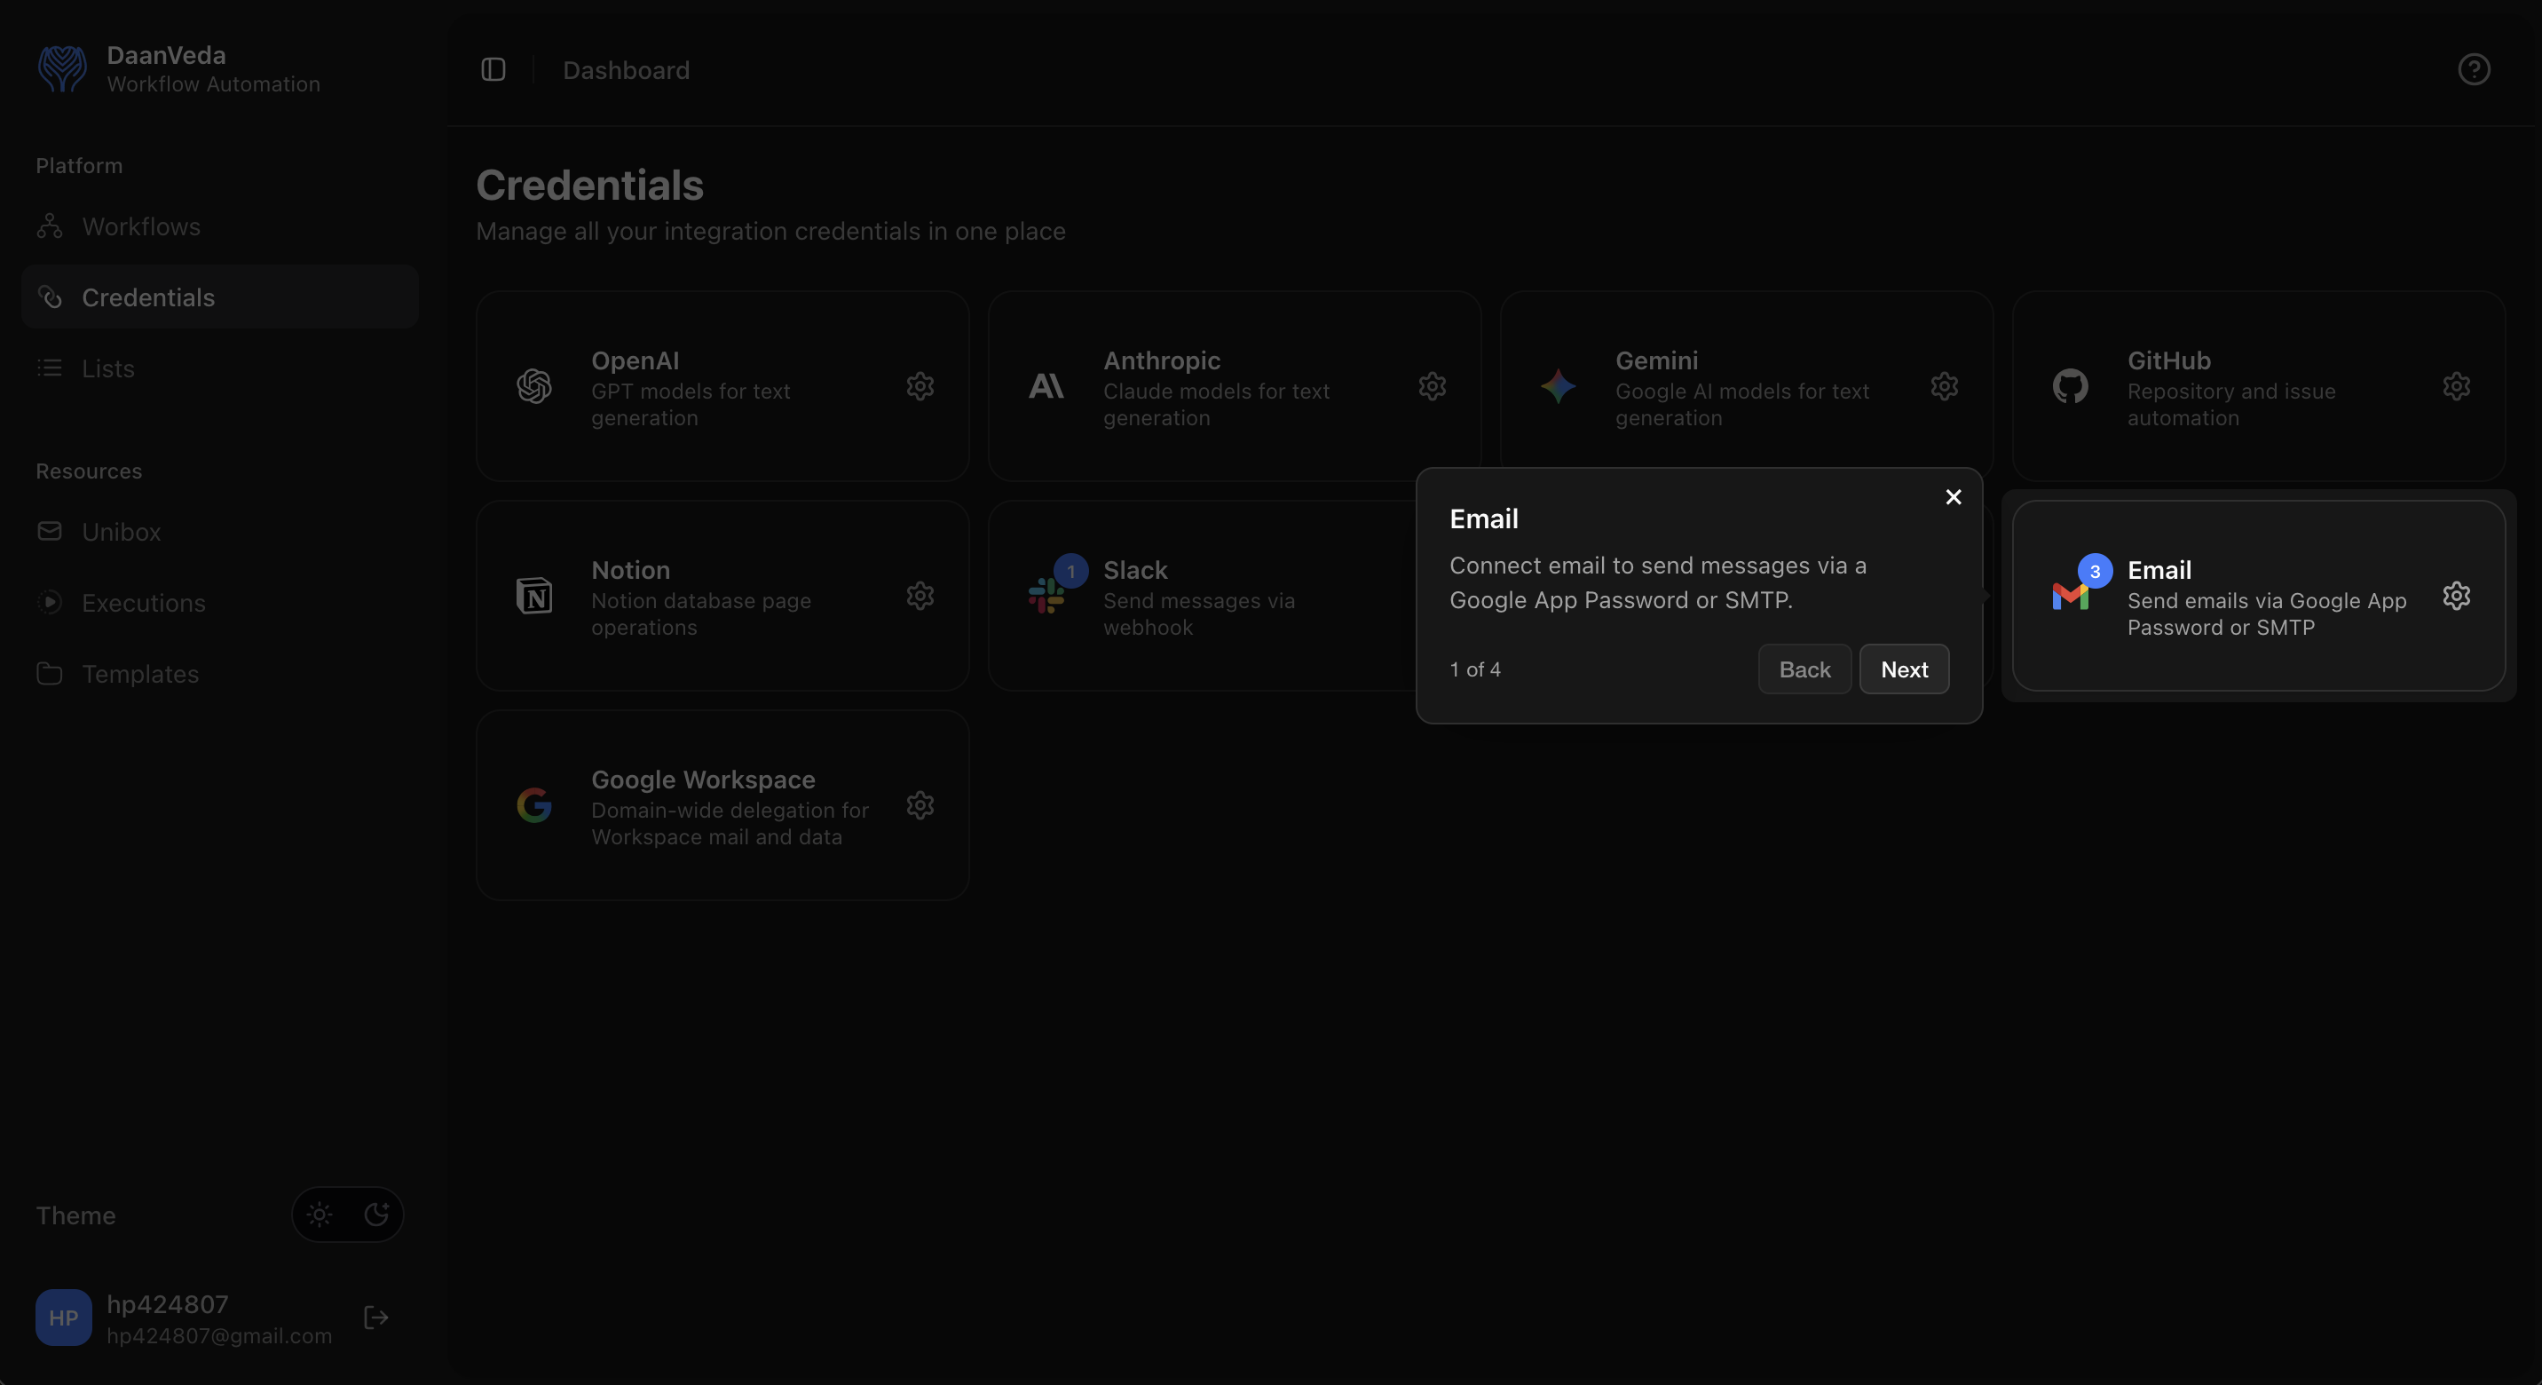Click the step 1 badge on Slack card
The height and width of the screenshot is (1385, 2542).
click(1070, 571)
